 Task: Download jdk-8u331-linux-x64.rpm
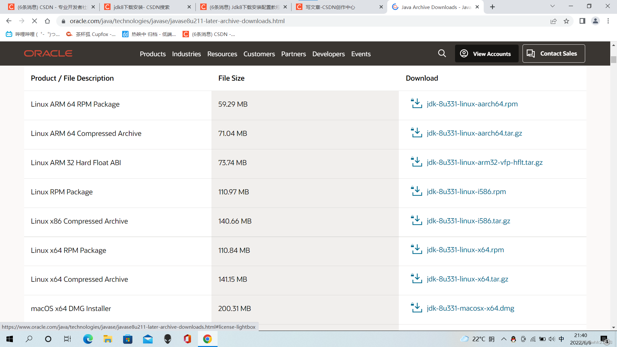click(465, 250)
